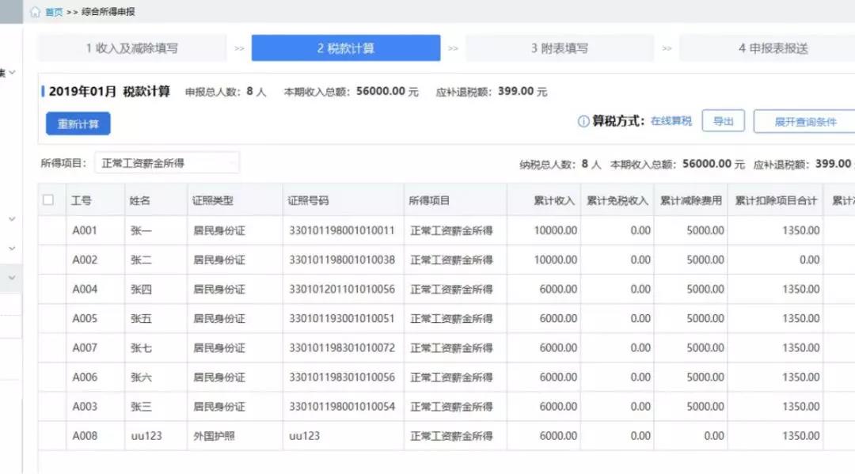Expand the sidebar chevron next to 集
Image resolution: width=855 pixels, height=474 pixels.
12,73
